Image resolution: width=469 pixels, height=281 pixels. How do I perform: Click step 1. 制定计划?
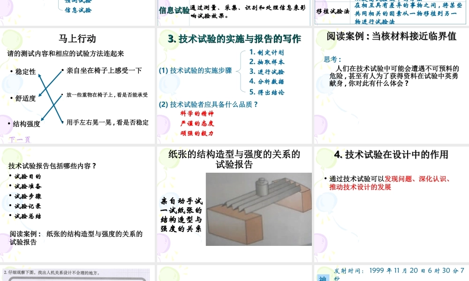click(x=266, y=52)
